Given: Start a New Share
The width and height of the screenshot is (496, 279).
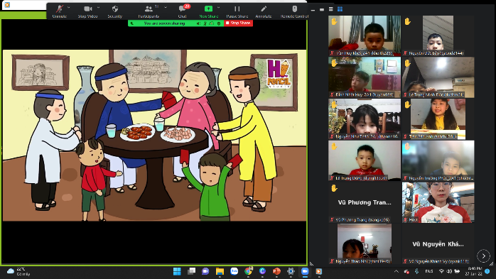Looking at the screenshot, I should coord(208,11).
